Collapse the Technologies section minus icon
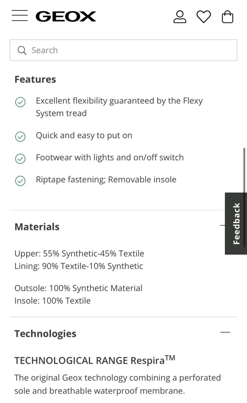Screen dimensions: 247x403 pyautogui.click(x=225, y=332)
